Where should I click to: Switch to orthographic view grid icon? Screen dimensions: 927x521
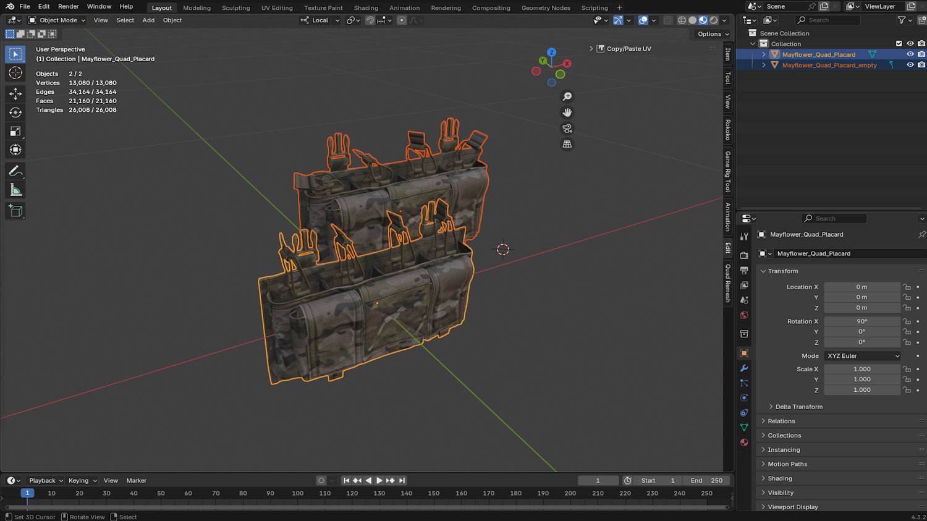(x=567, y=144)
